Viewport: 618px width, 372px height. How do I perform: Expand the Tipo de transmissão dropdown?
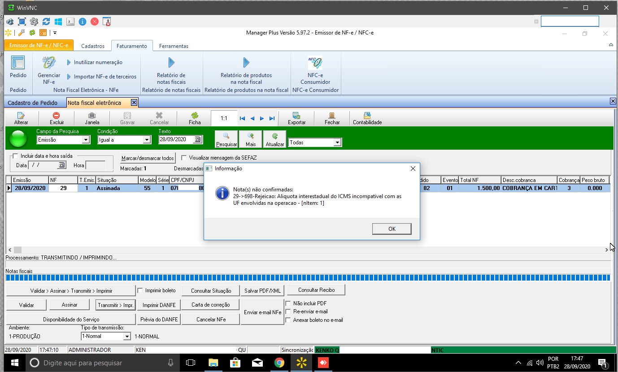[127, 336]
